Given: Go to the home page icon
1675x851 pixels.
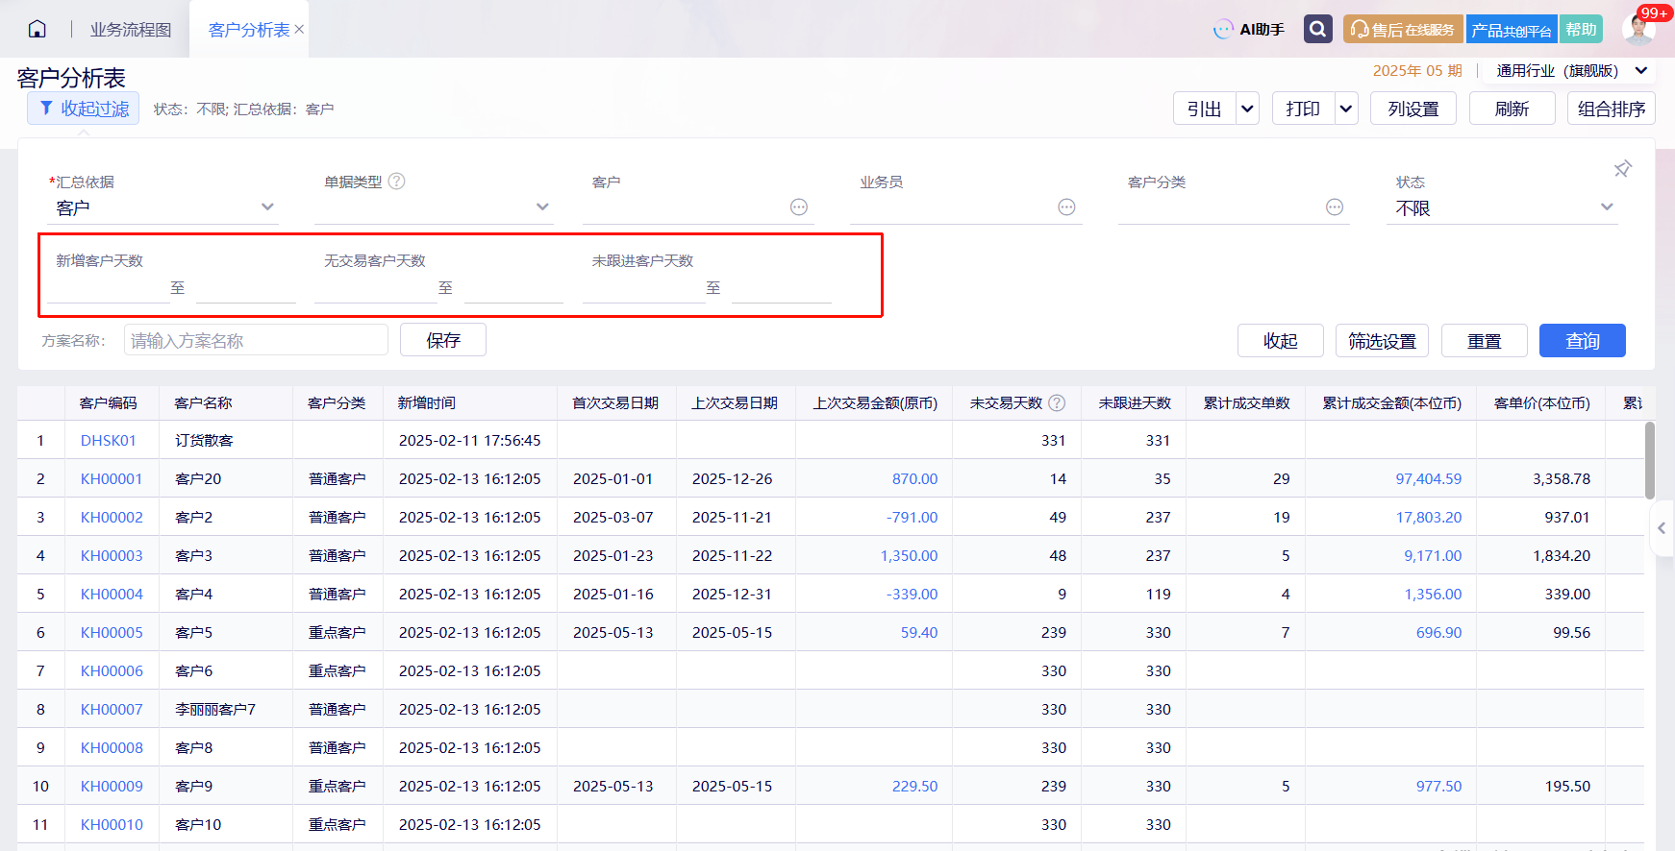Looking at the screenshot, I should [37, 29].
